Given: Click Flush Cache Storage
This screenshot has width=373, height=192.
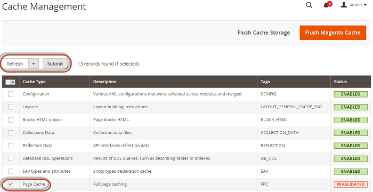Looking at the screenshot, I should point(264,33).
